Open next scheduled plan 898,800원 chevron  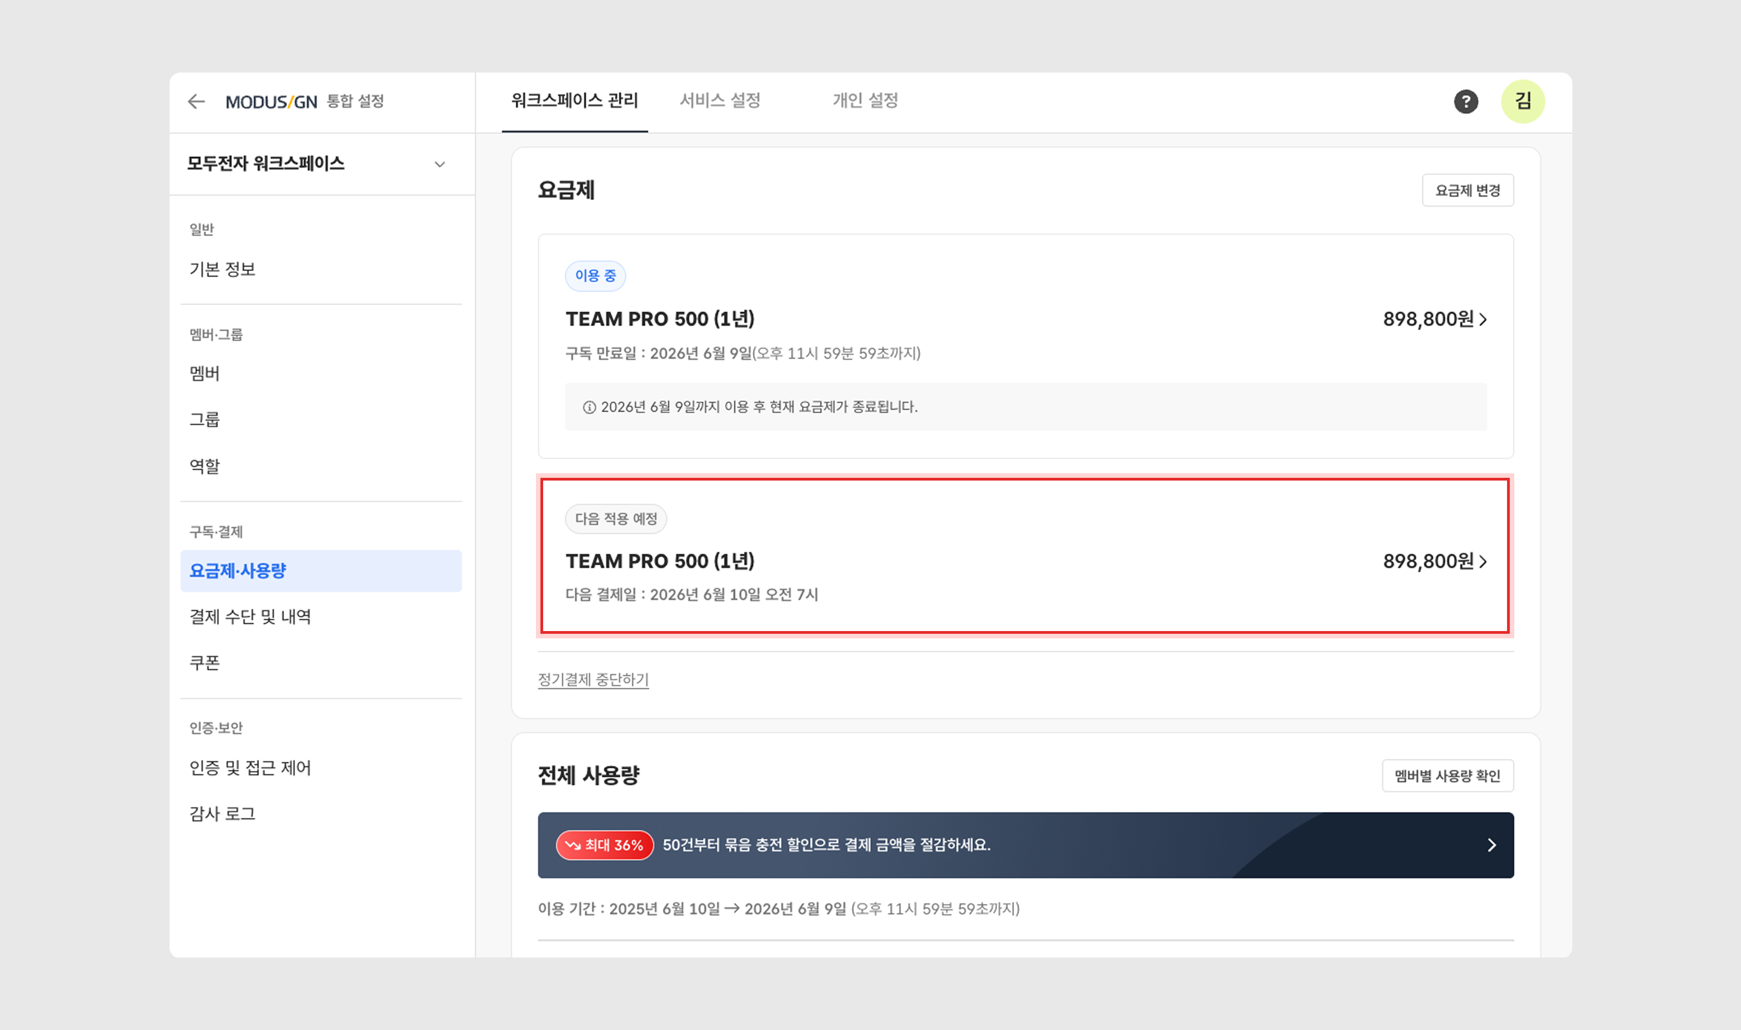[x=1483, y=562]
